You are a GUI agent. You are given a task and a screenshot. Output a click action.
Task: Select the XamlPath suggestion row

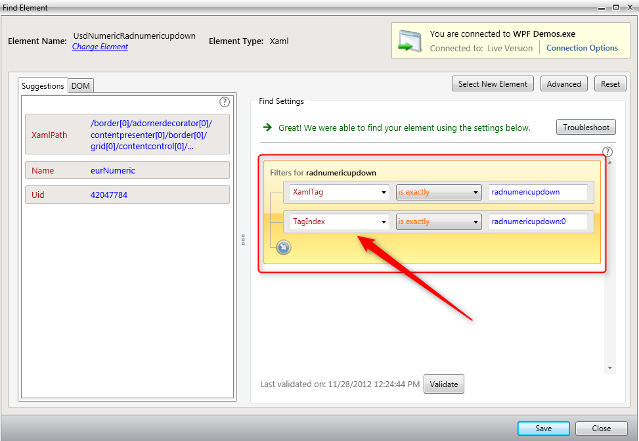coord(127,134)
